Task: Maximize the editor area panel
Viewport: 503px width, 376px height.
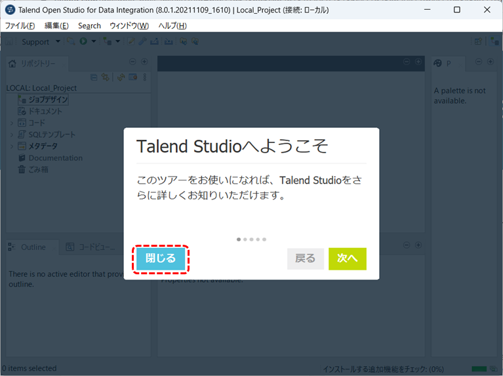Action: click(x=418, y=62)
